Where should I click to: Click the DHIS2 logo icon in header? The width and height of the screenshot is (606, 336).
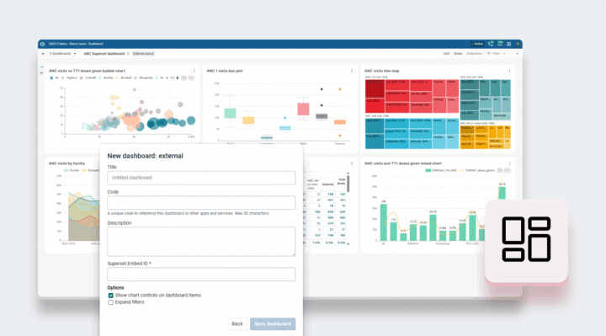(x=43, y=44)
